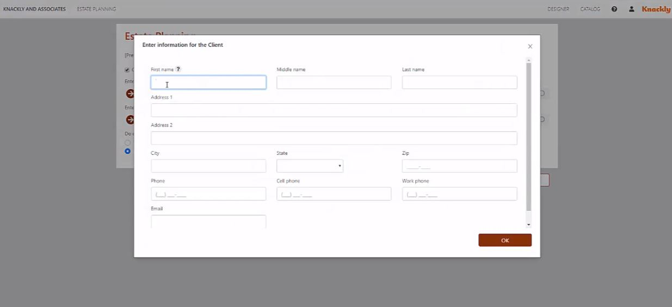Open the user account icon
Image resolution: width=672 pixels, height=307 pixels.
(x=631, y=9)
